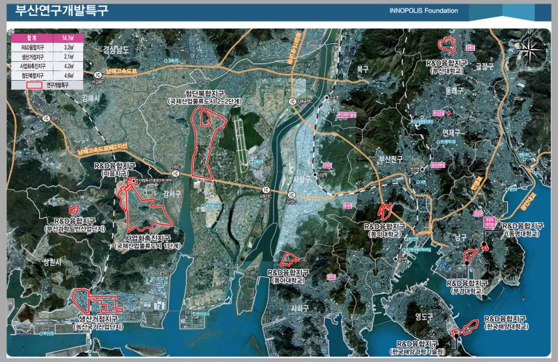Click the R&D융합지구 row in the legend table
The height and width of the screenshot is (362, 558).
(47, 47)
